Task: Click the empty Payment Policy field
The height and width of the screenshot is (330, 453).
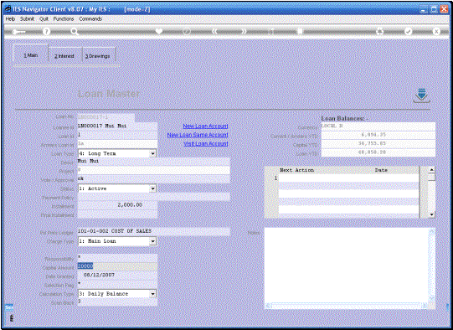Action: coord(154,197)
